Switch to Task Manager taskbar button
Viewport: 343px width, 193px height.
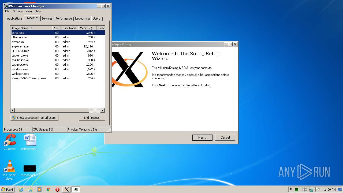(x=76, y=190)
